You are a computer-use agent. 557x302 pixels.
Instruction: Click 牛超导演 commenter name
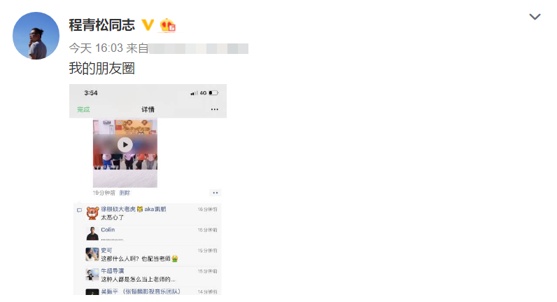pos(112,270)
